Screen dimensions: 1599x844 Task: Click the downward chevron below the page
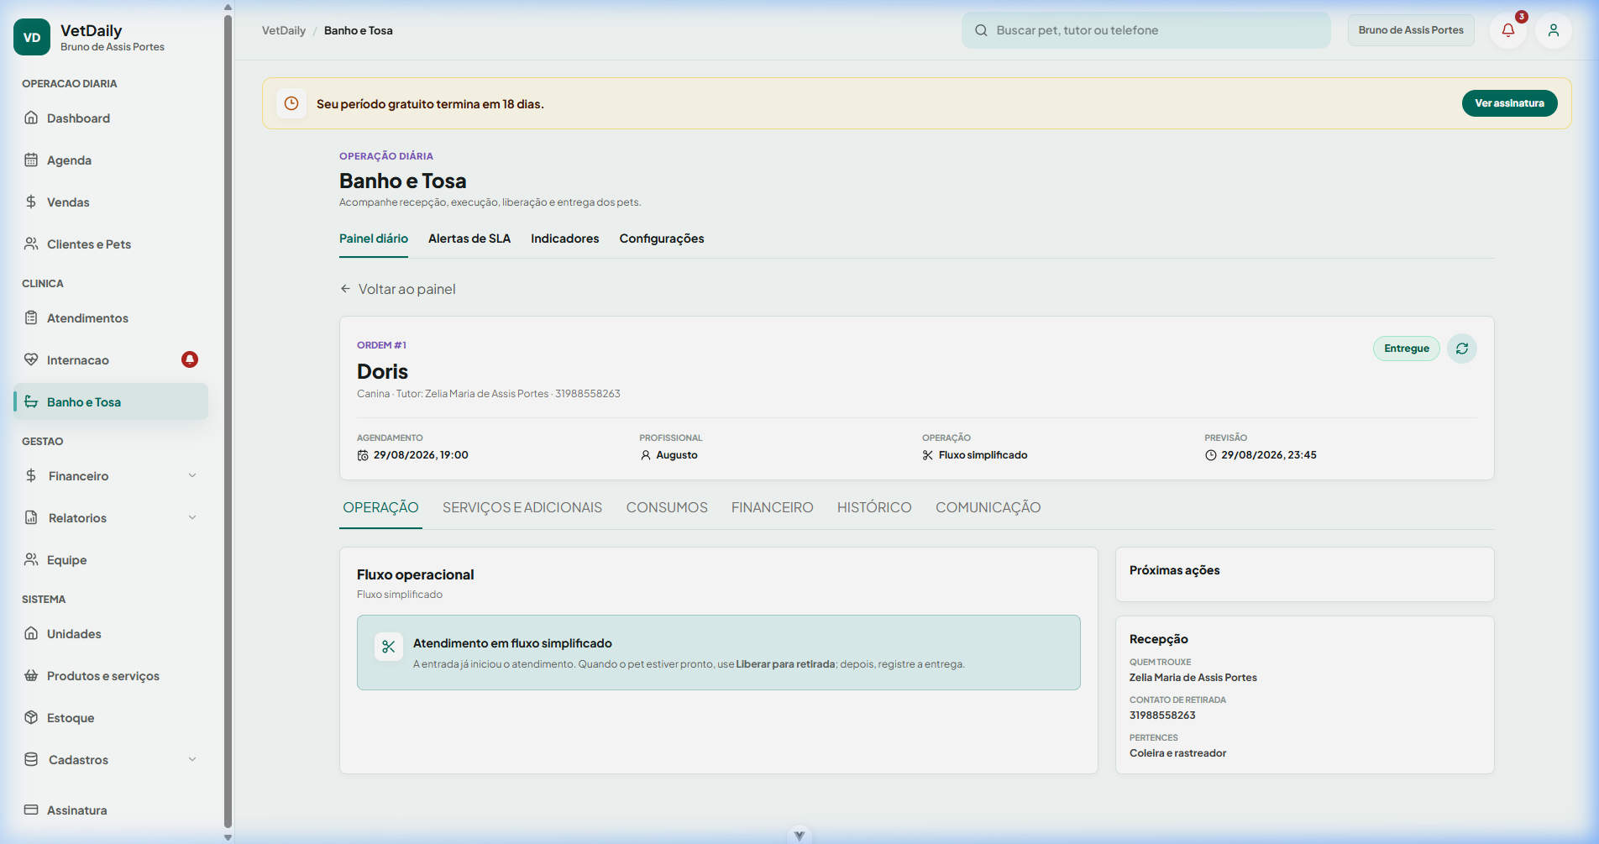(x=799, y=836)
